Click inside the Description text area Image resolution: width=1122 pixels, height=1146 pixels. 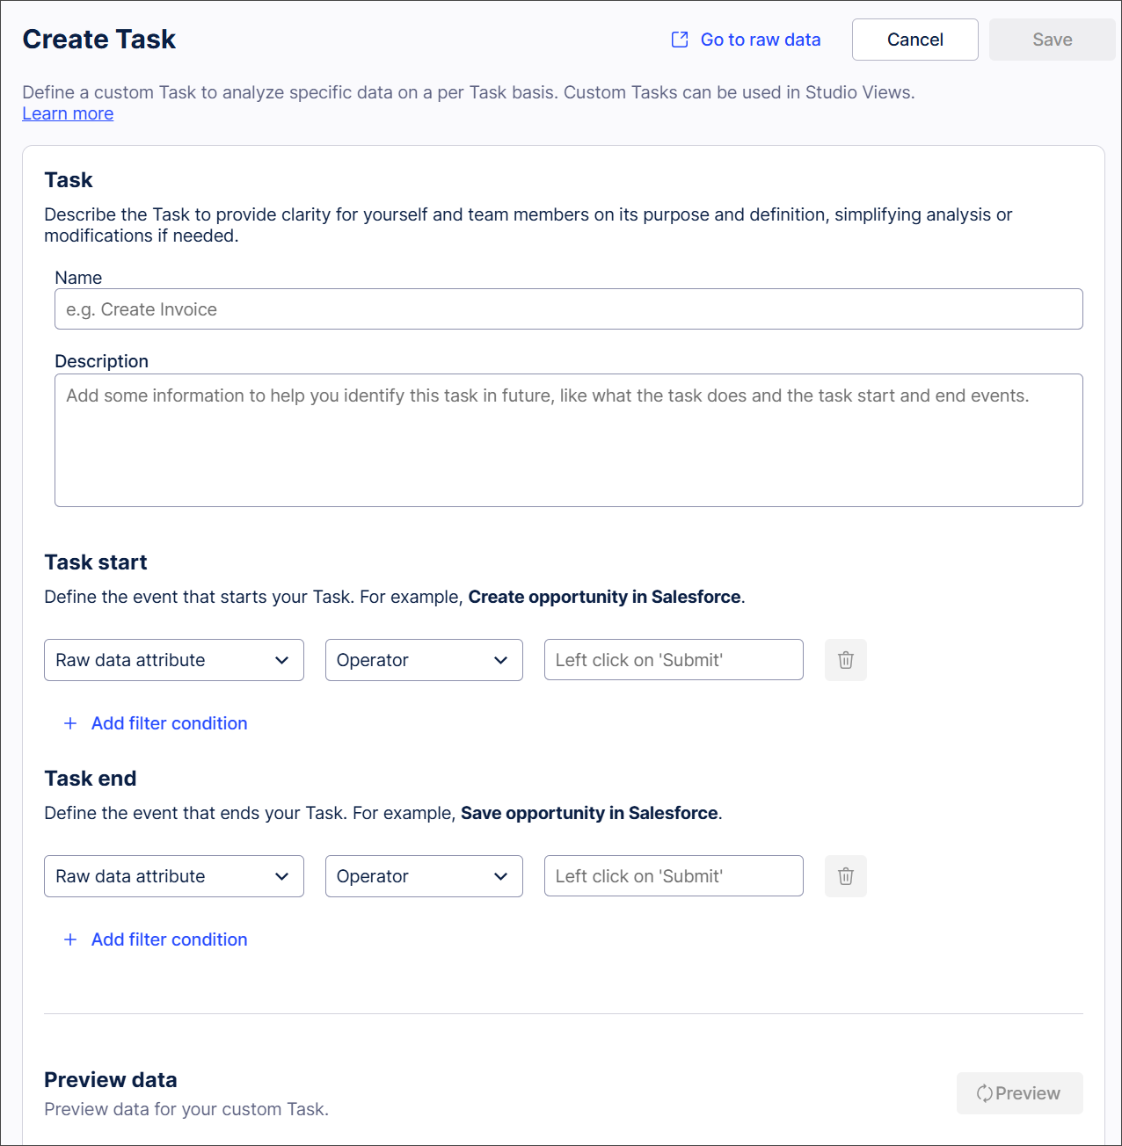568,439
